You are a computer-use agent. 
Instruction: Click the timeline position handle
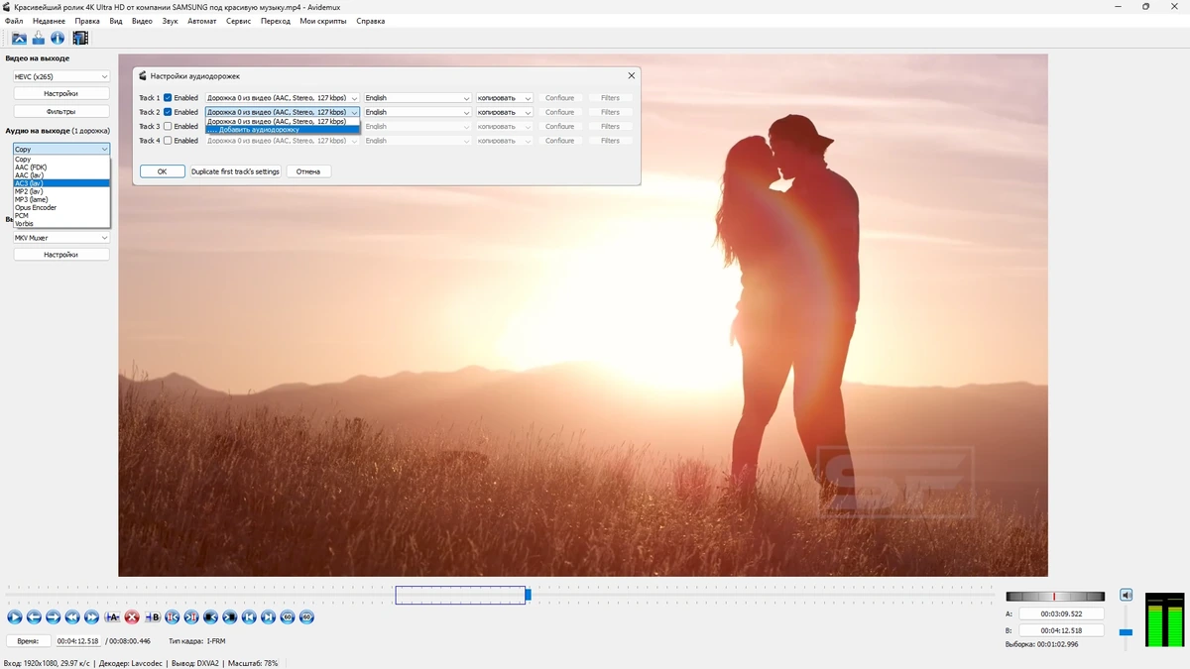(x=529, y=595)
